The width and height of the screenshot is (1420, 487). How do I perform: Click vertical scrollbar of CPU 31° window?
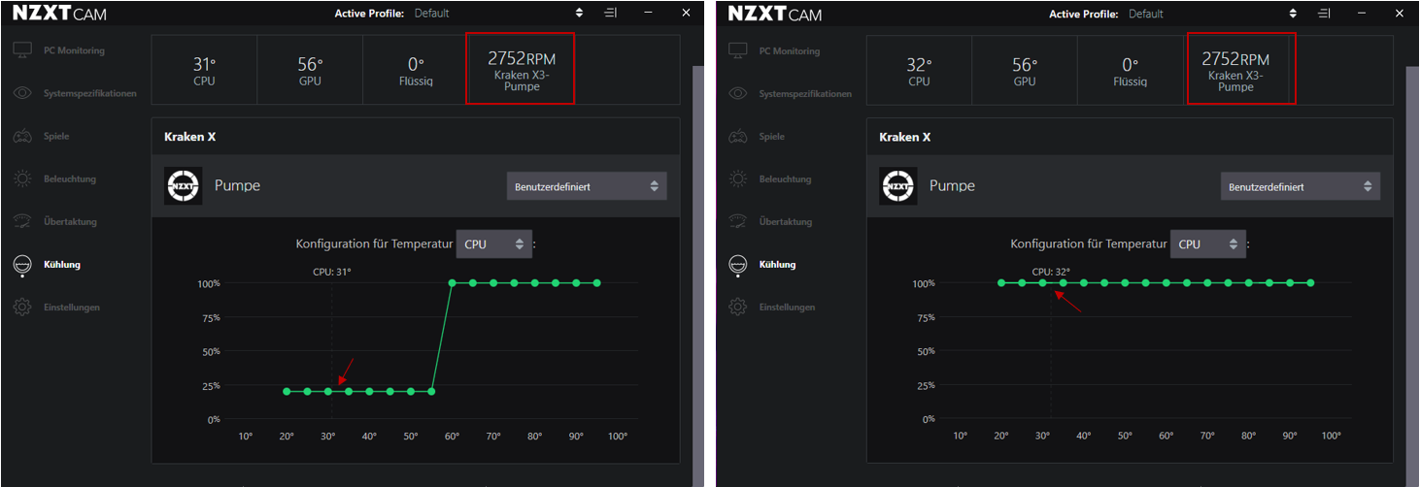click(x=697, y=276)
